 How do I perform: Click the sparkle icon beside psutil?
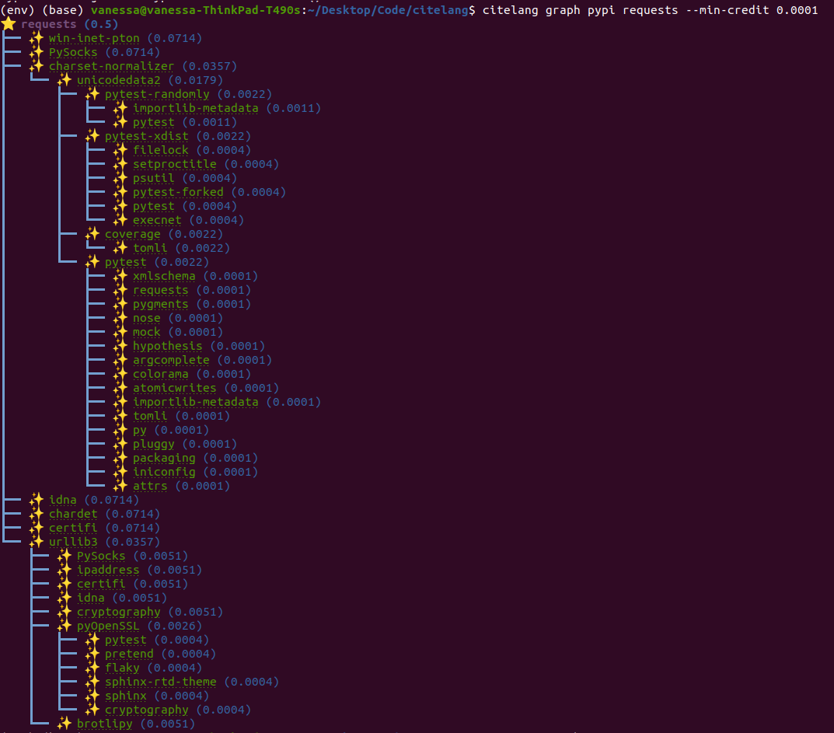pos(120,178)
